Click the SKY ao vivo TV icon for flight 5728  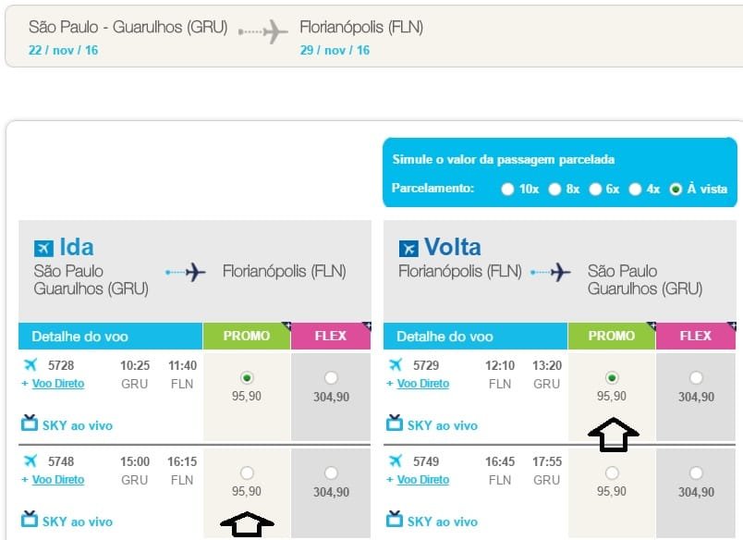tap(30, 423)
